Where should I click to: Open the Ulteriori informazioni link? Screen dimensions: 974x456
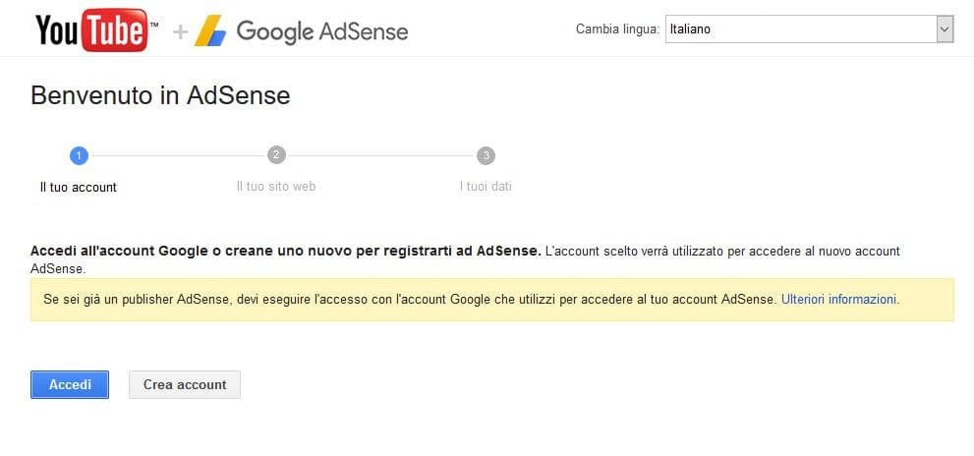(x=838, y=299)
